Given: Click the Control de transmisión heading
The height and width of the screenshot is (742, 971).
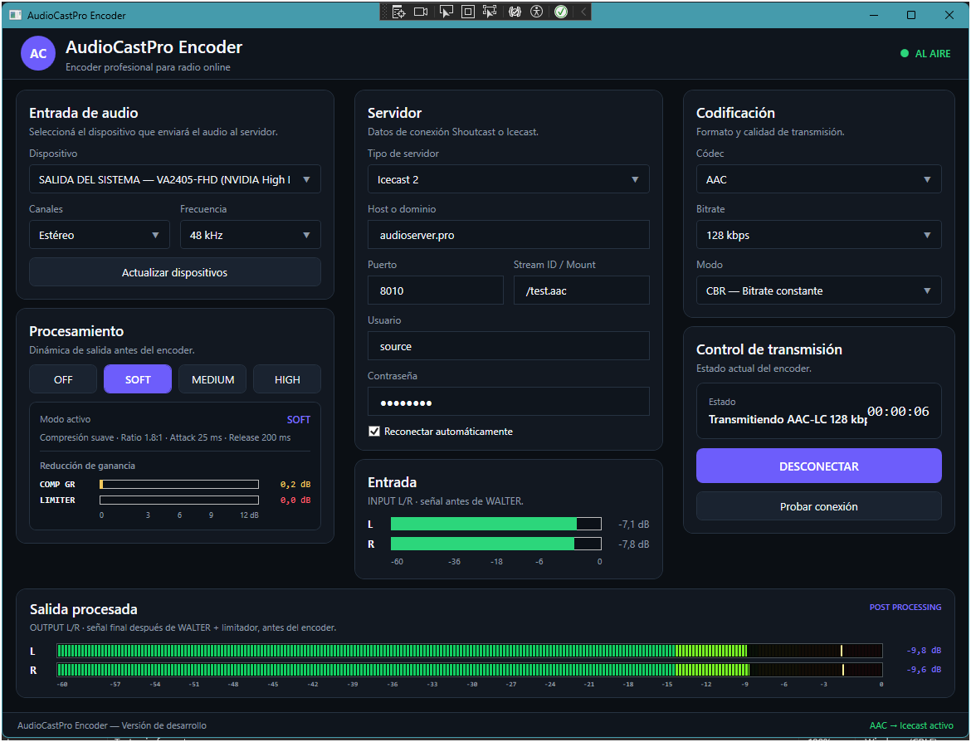Looking at the screenshot, I should [x=769, y=349].
